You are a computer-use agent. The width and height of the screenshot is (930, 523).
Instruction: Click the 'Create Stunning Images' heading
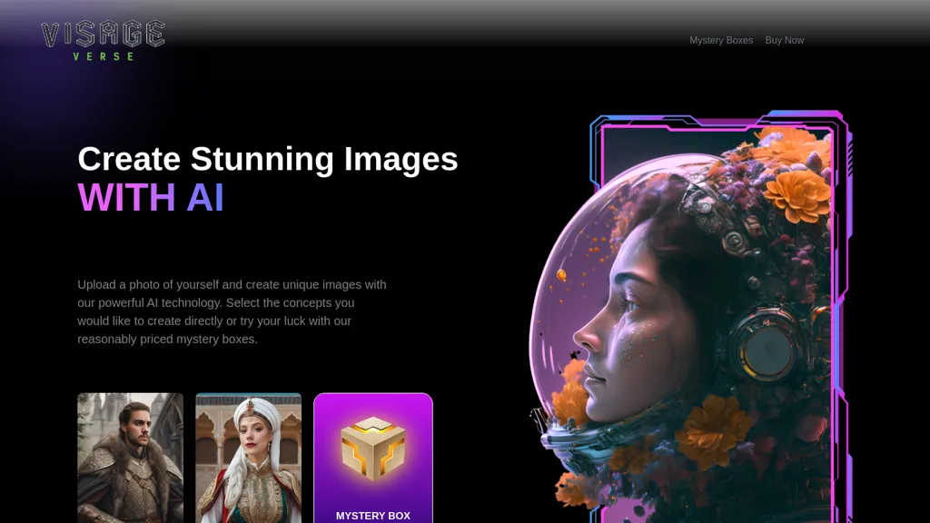(268, 159)
